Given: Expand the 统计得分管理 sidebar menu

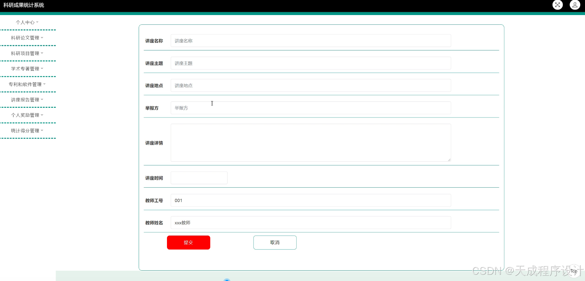Looking at the screenshot, I should 27,131.
